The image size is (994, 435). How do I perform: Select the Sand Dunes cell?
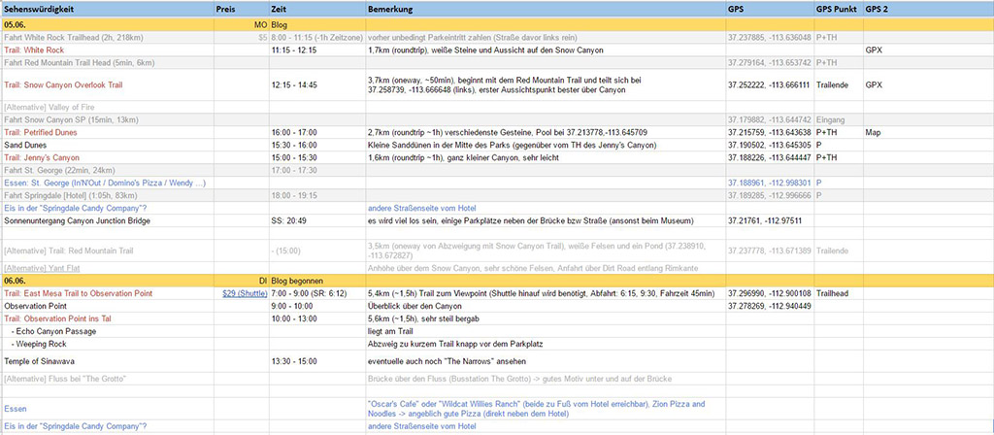point(28,145)
